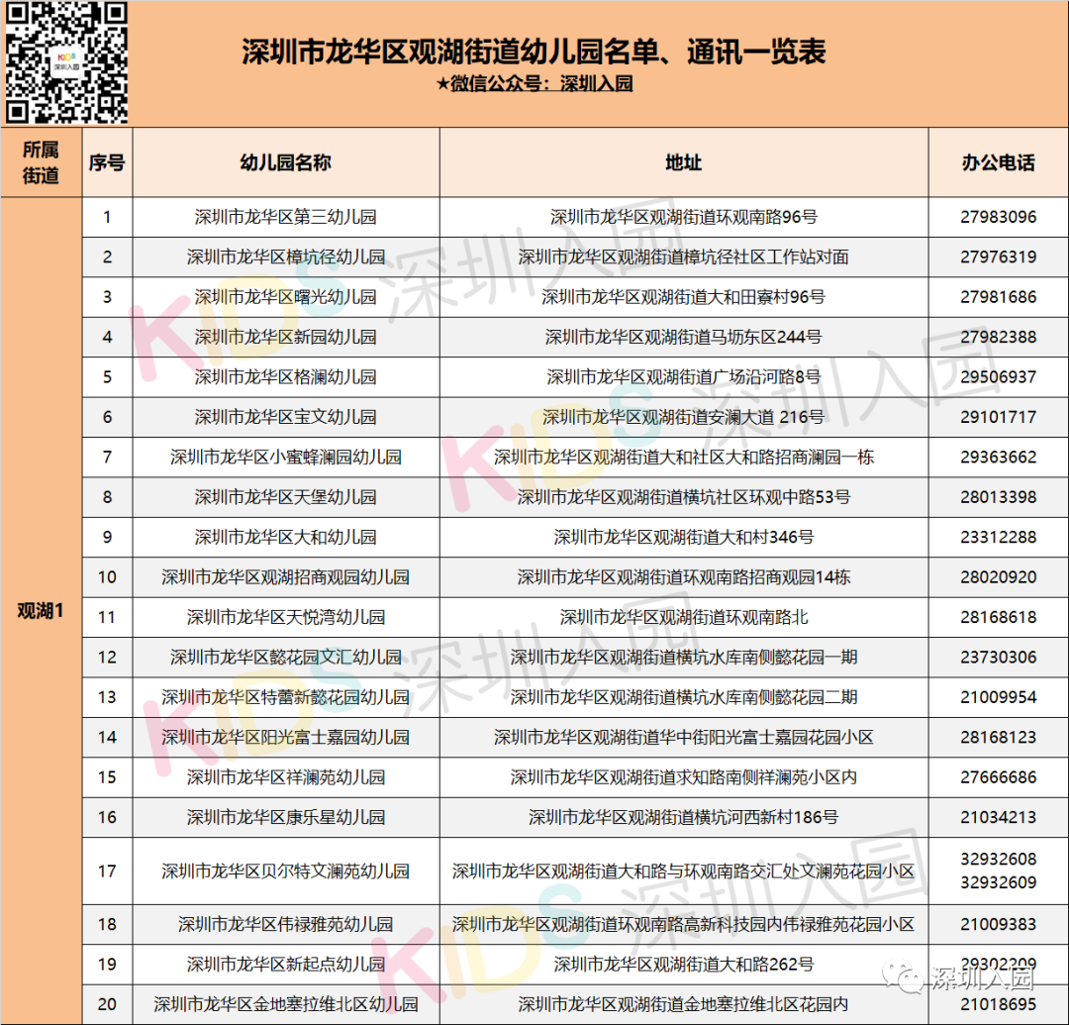Click address 深圳市龙华区观湖街道环观南路96号
The width and height of the screenshot is (1069, 1025).
[684, 217]
